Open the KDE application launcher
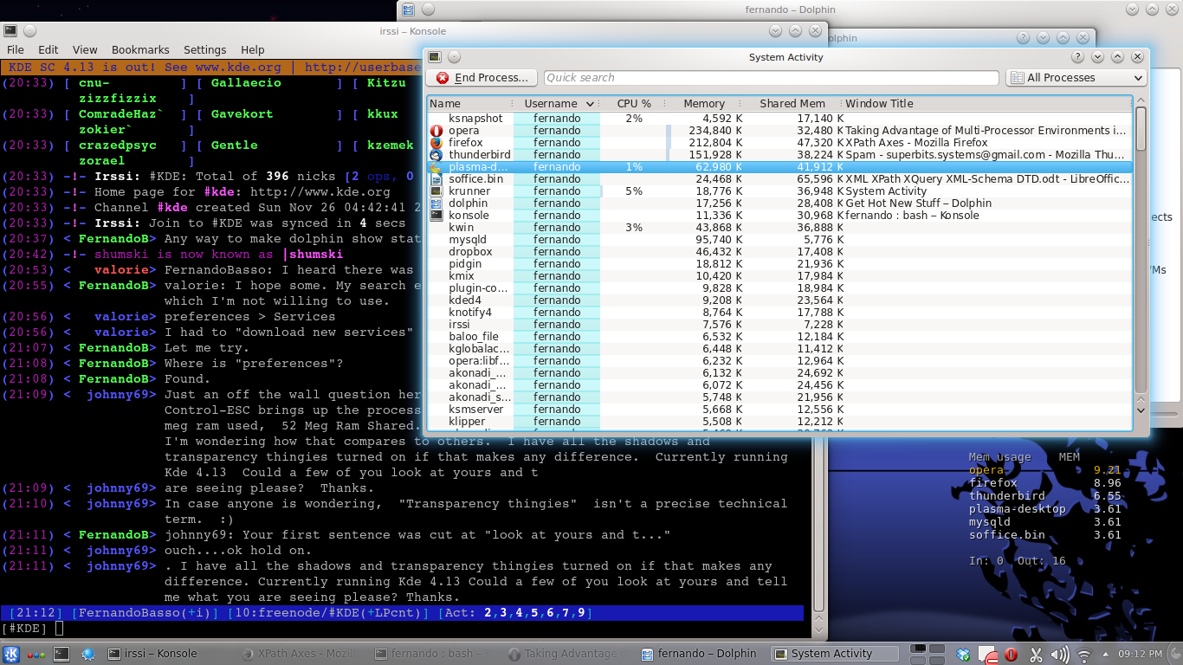Image resolution: width=1183 pixels, height=665 pixels. coord(12,654)
